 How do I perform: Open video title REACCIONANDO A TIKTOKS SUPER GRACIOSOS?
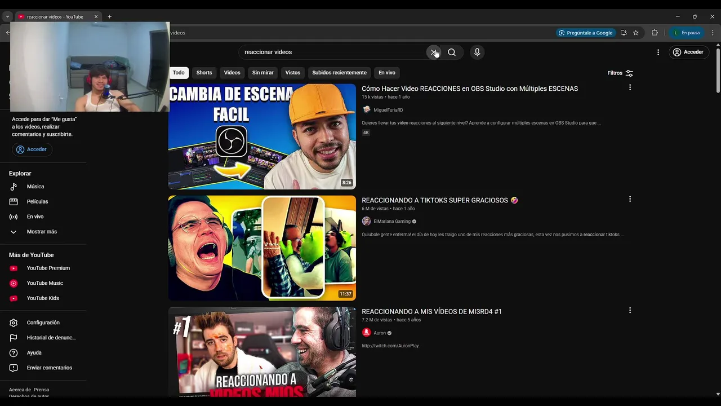(440, 200)
